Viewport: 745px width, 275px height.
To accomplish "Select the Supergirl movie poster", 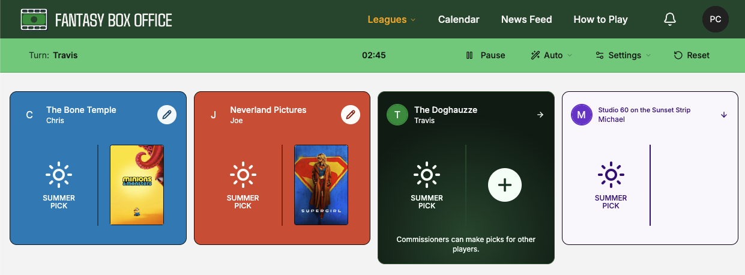I will [321, 185].
